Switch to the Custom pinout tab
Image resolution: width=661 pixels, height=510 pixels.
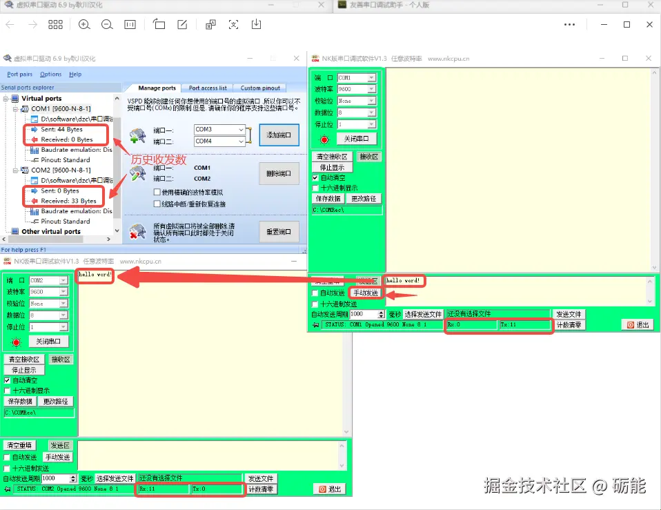click(x=260, y=88)
